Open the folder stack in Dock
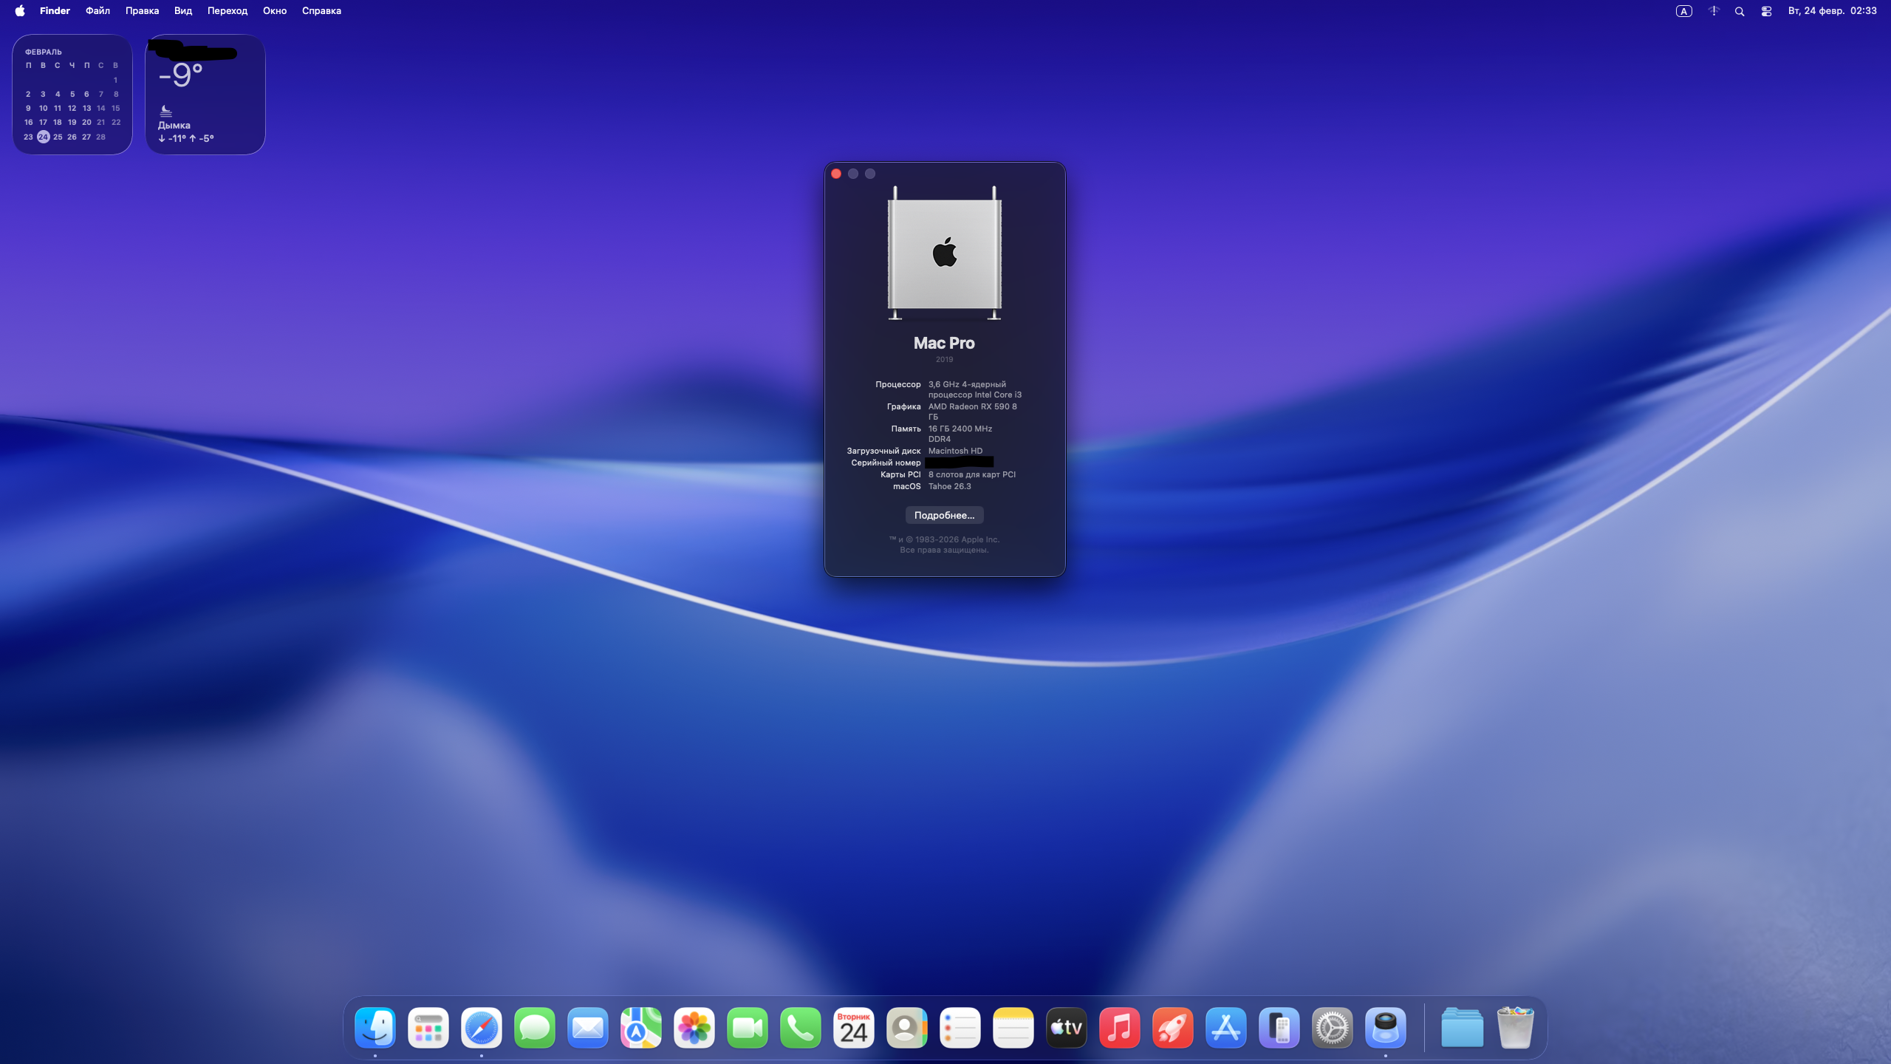The image size is (1891, 1064). (x=1463, y=1028)
